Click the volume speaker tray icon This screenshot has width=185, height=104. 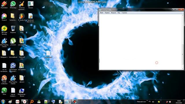click(153, 102)
